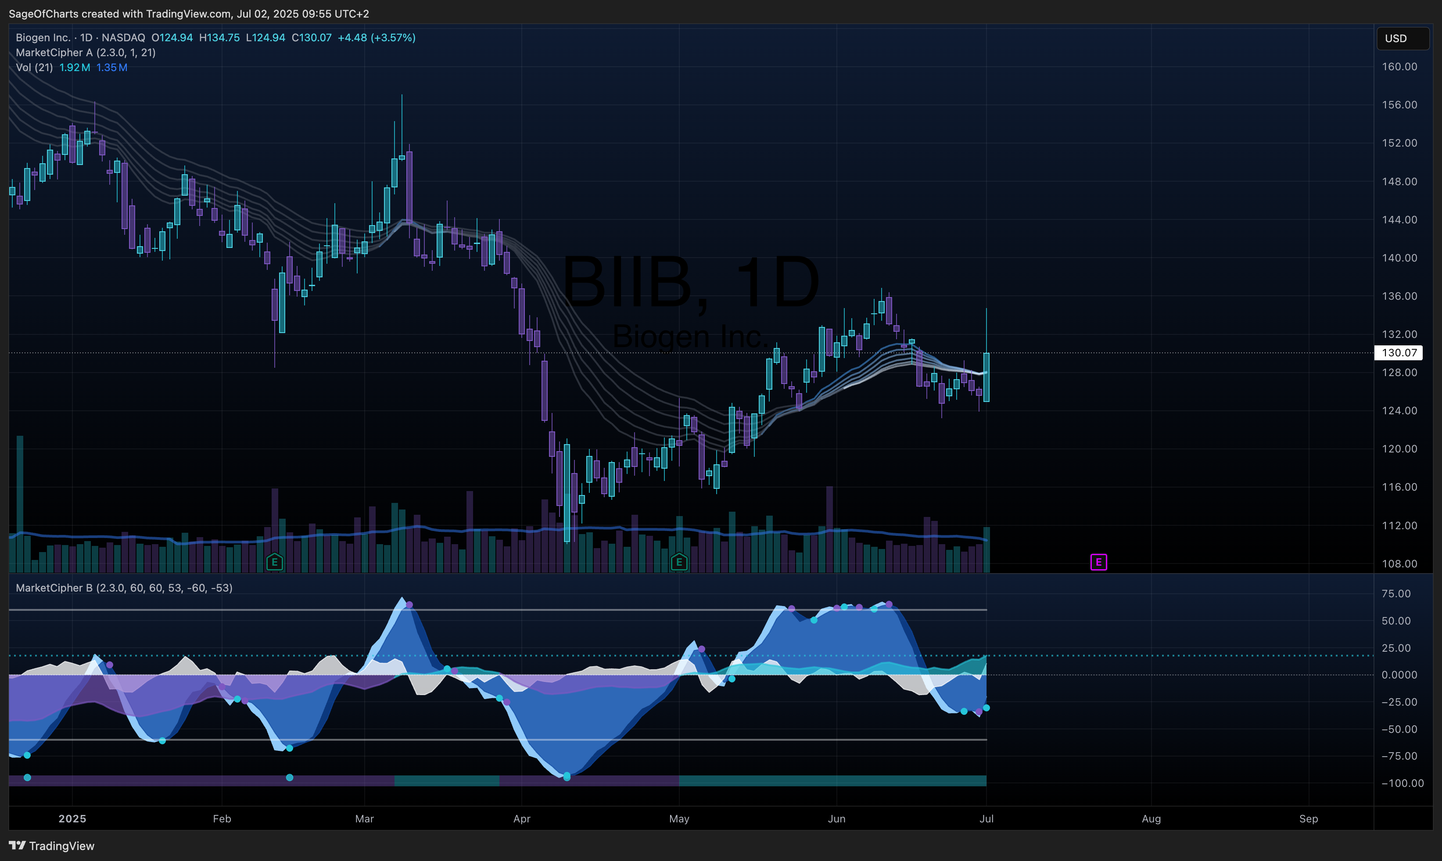Click the Feb label on time axis
This screenshot has width=1442, height=861.
coord(222,818)
